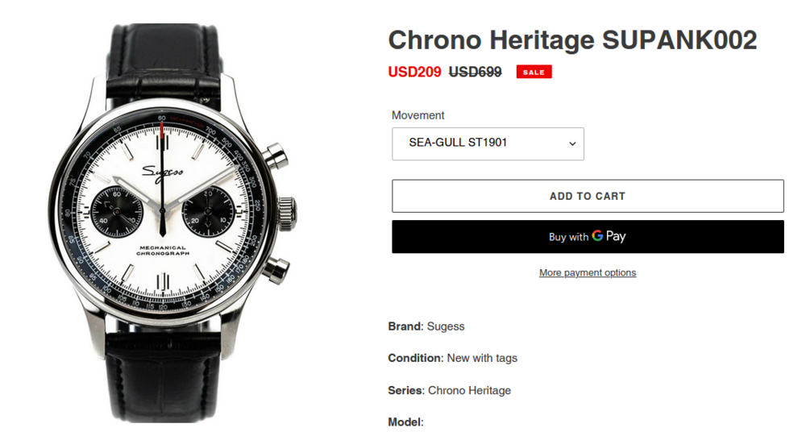The image size is (806, 432).
Task: Select the Brand: Sugess text line
Action: point(426,326)
